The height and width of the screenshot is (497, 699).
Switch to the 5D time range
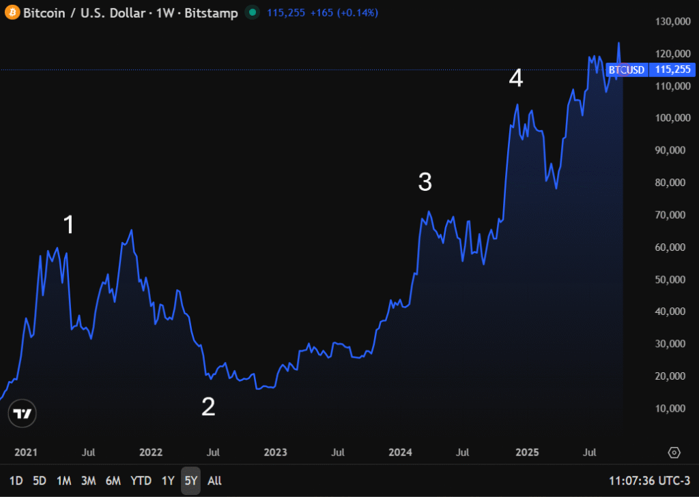pyautogui.click(x=40, y=481)
